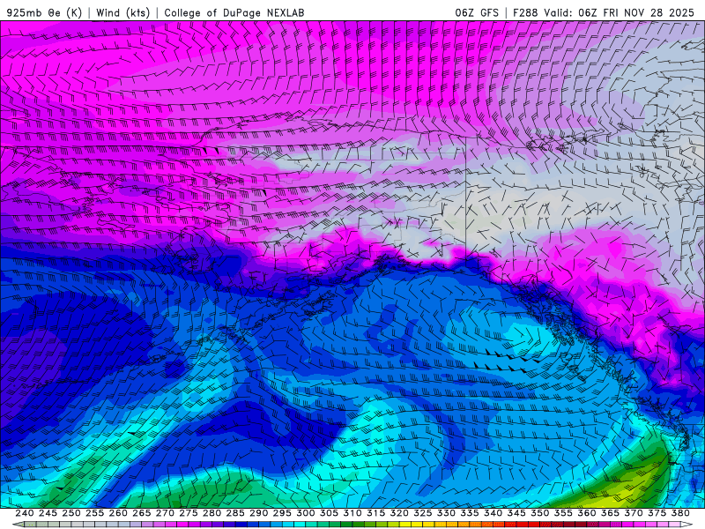Click the 360 color scale label
The image size is (705, 529).
coord(586,513)
